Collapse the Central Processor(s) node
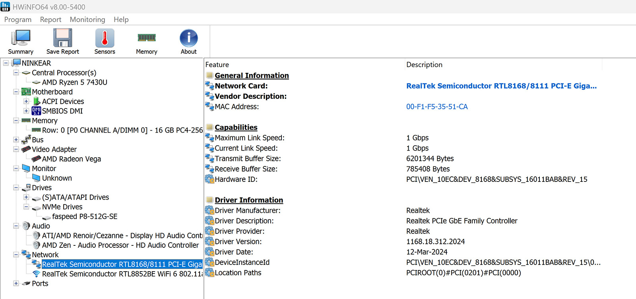The image size is (636, 299). click(x=16, y=73)
